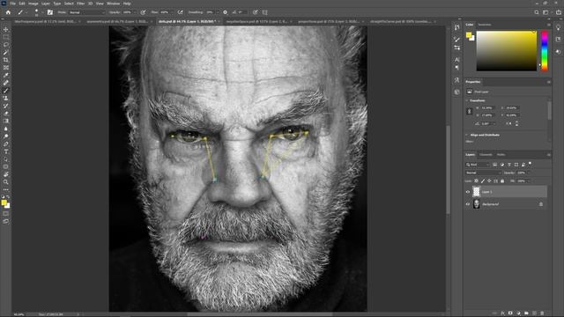The image size is (564, 317).
Task: Open the Filter menu
Action: pyautogui.click(x=80, y=4)
